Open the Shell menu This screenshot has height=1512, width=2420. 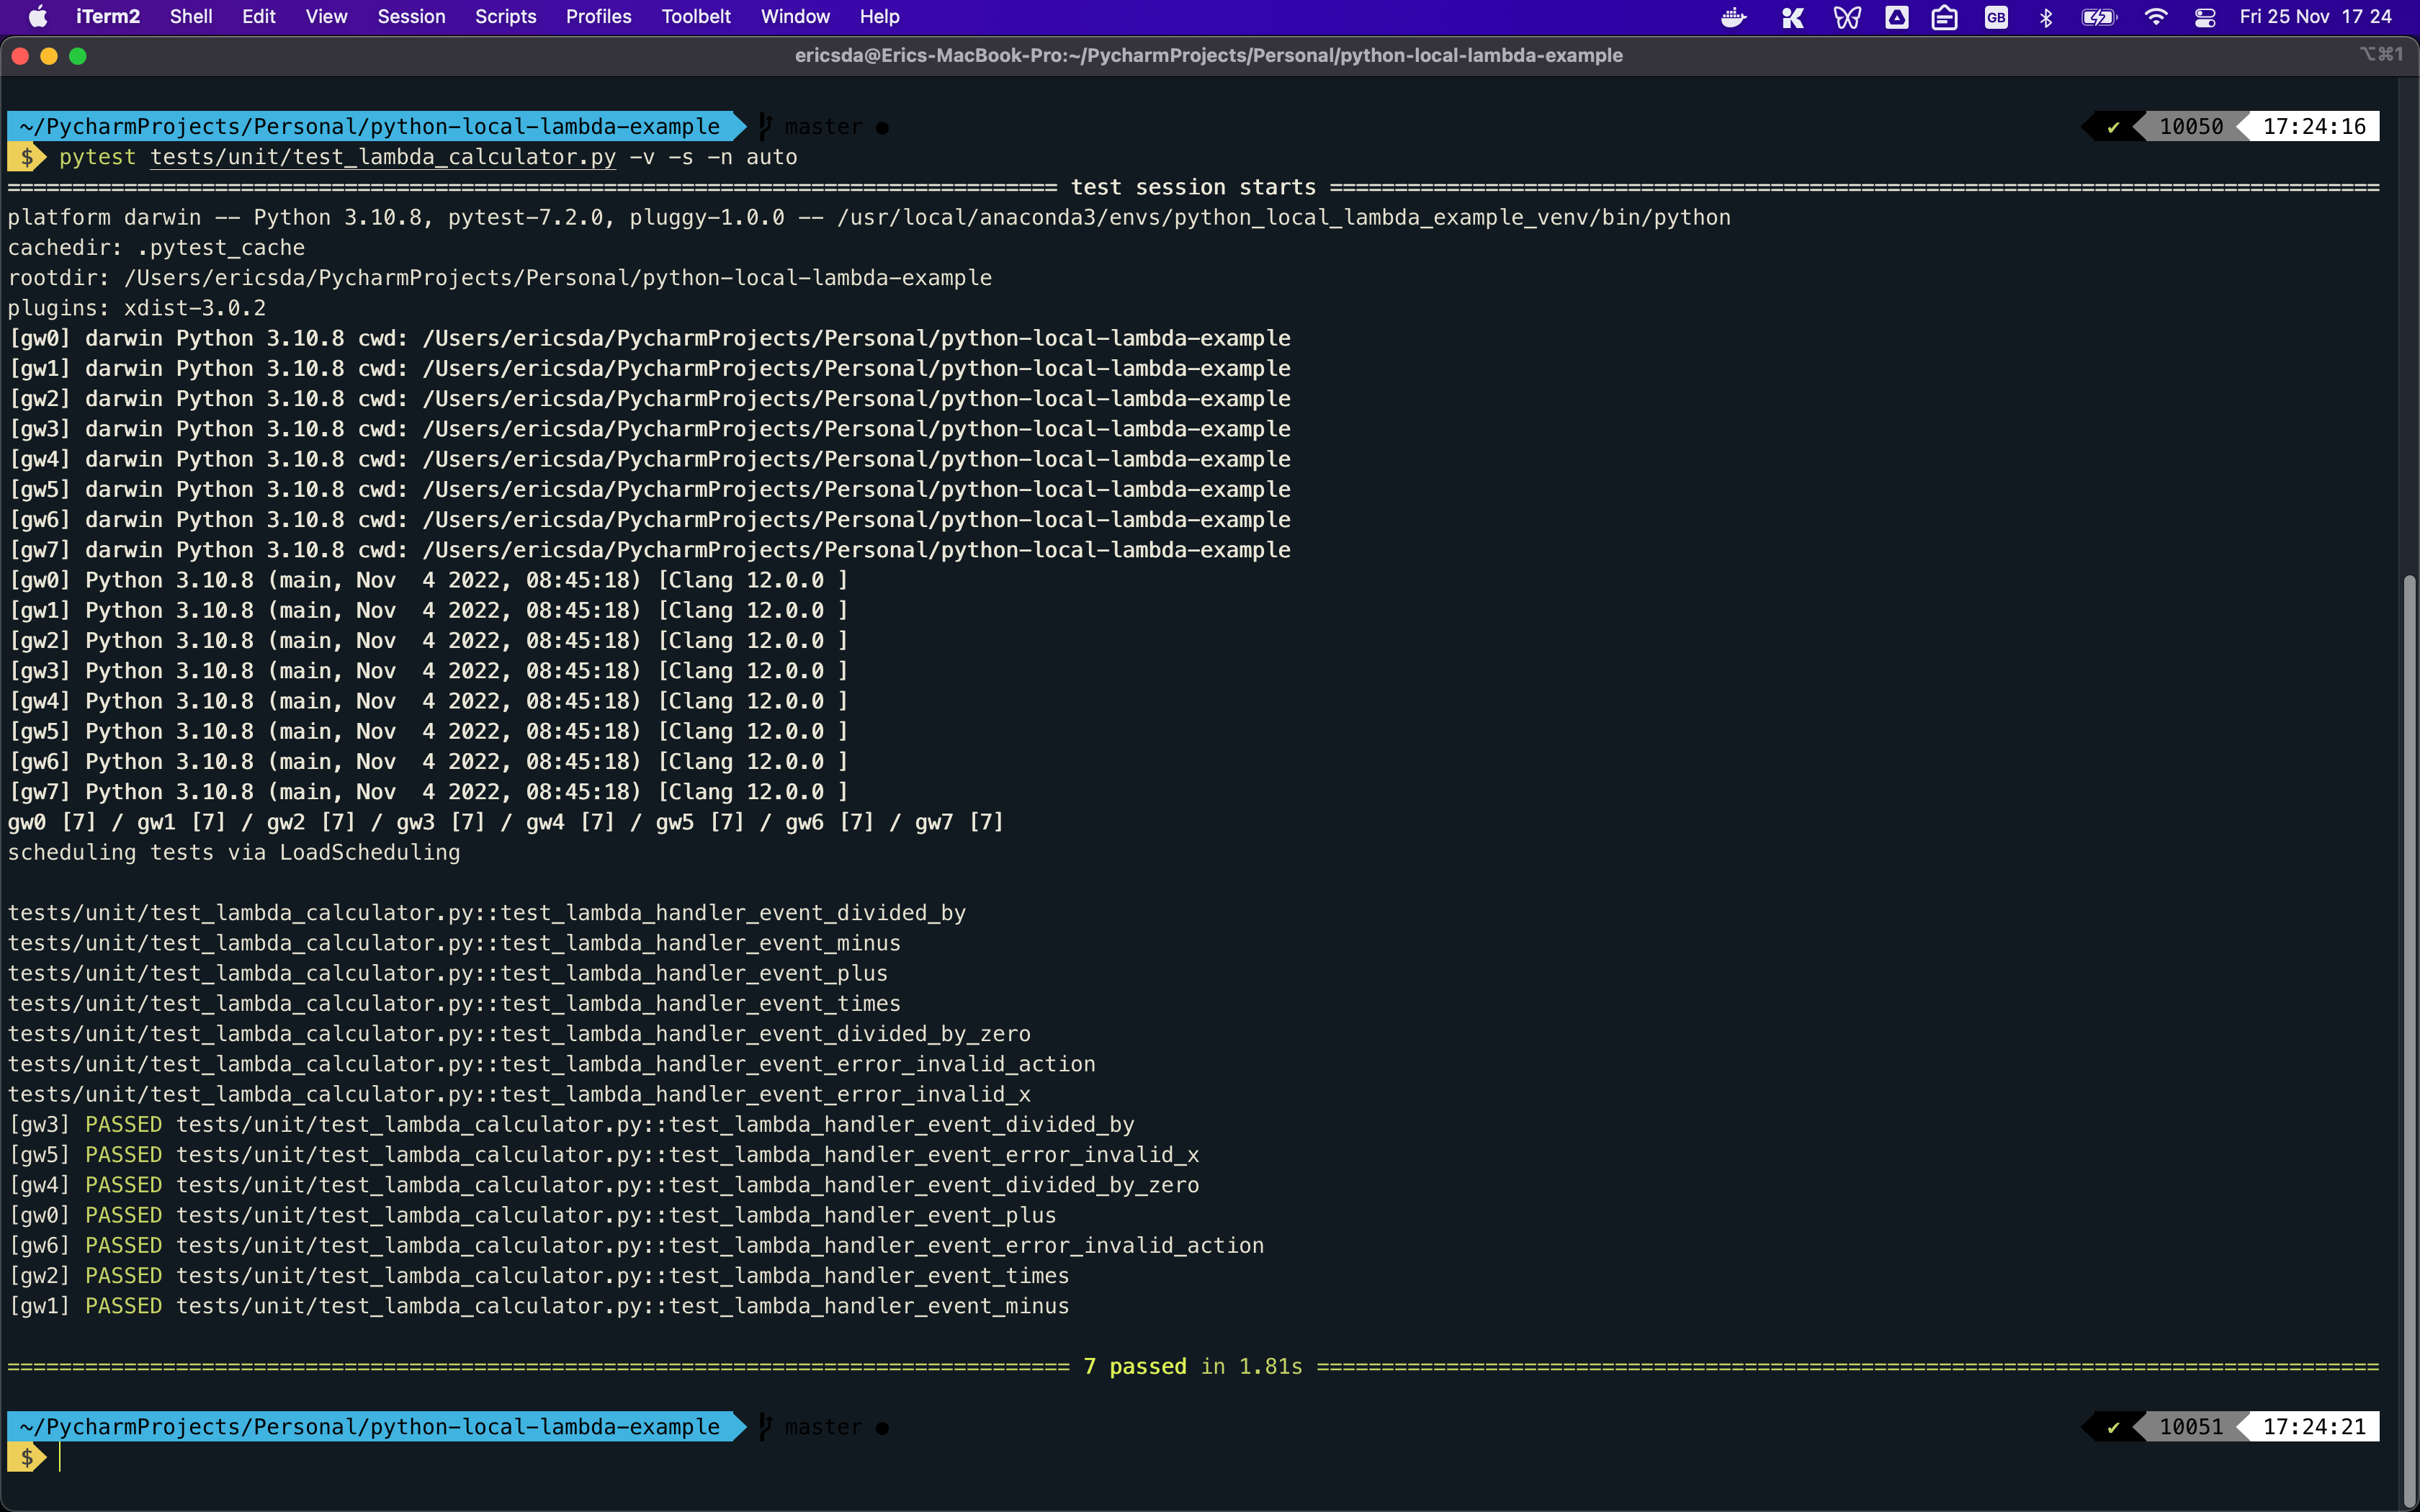pyautogui.click(x=191, y=16)
